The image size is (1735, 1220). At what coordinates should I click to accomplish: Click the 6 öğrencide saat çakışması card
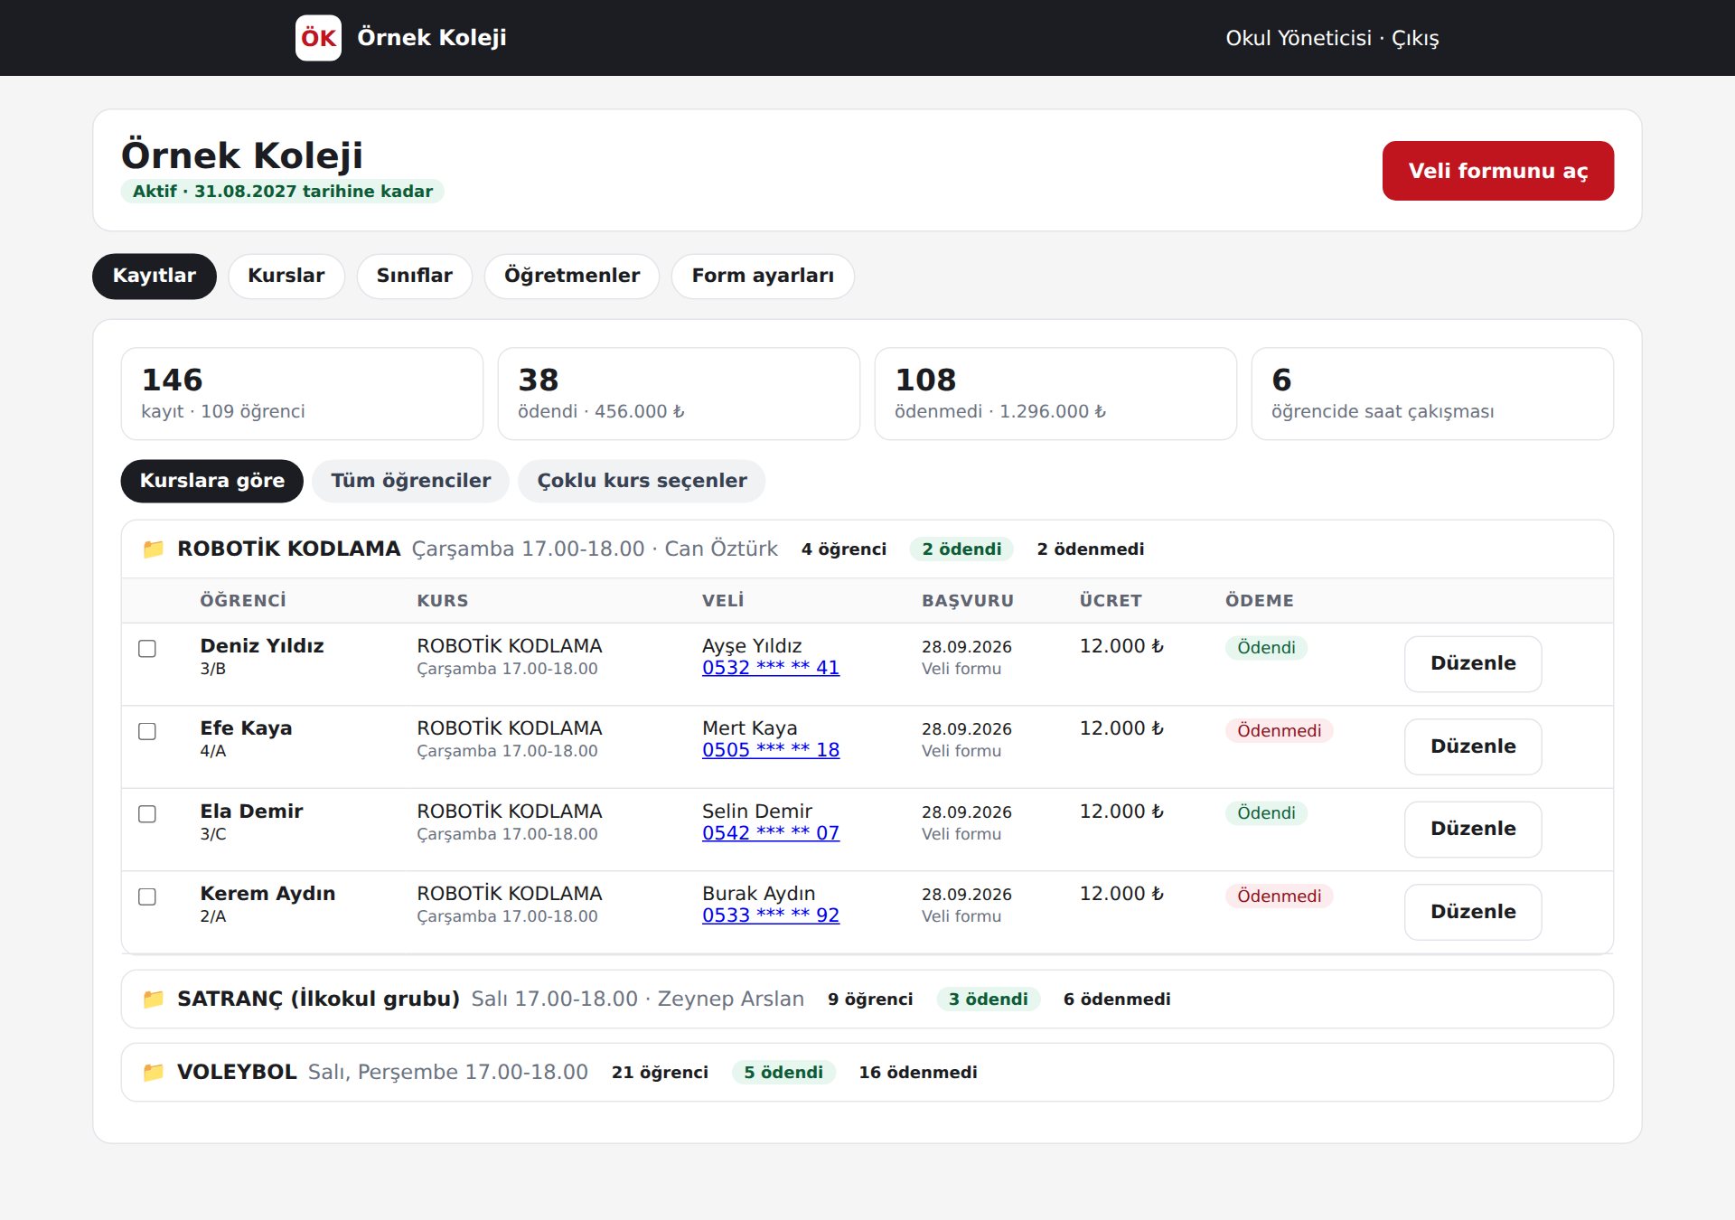click(1432, 394)
